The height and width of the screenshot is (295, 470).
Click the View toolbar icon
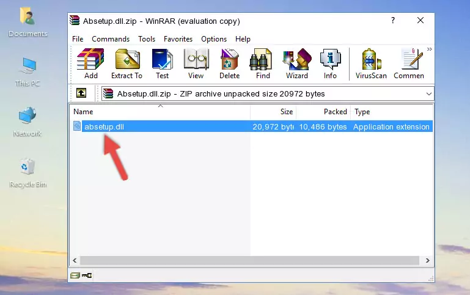click(x=196, y=64)
